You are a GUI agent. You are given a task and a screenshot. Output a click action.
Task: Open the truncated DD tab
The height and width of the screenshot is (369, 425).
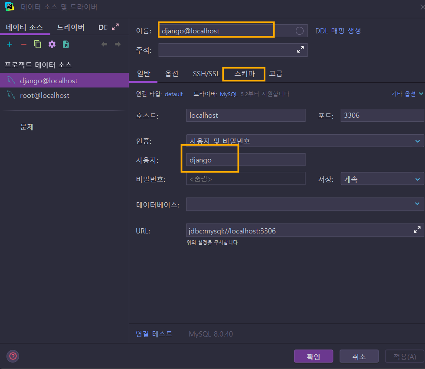tap(103, 27)
